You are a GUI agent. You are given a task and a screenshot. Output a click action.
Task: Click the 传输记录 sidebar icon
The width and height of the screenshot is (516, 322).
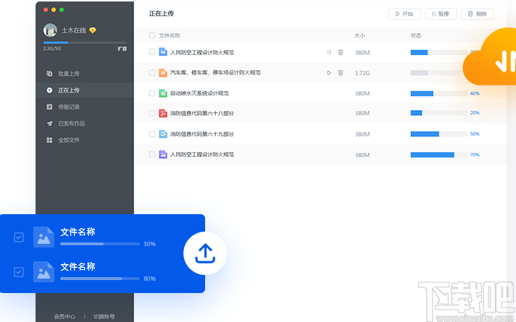coord(49,107)
